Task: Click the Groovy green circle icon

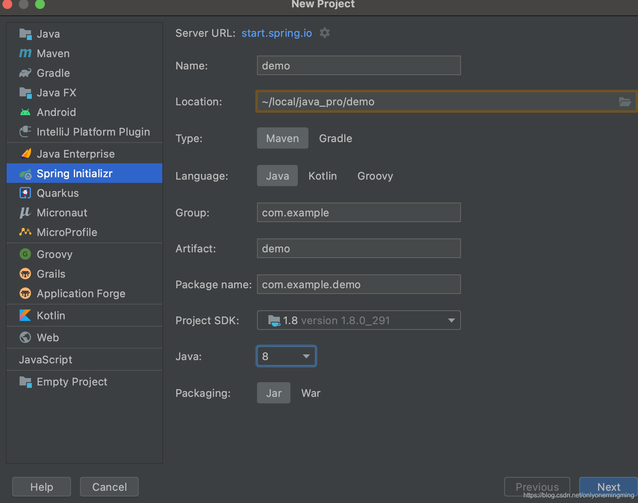Action: click(x=25, y=254)
